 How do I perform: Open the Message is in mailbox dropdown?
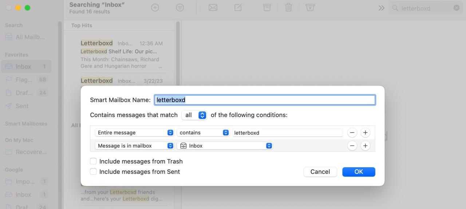point(134,146)
